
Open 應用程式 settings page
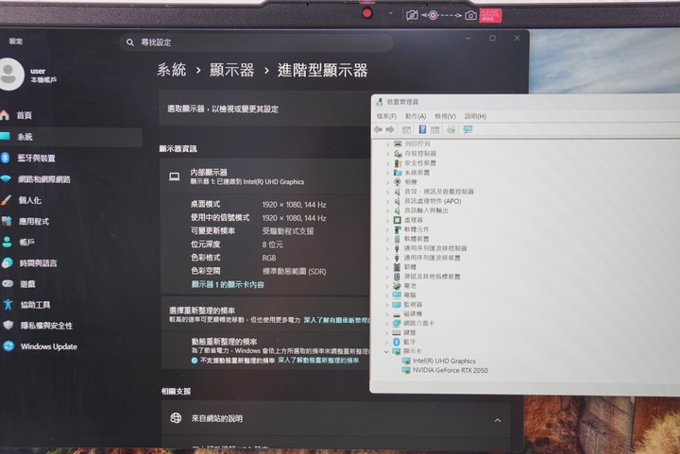33,222
